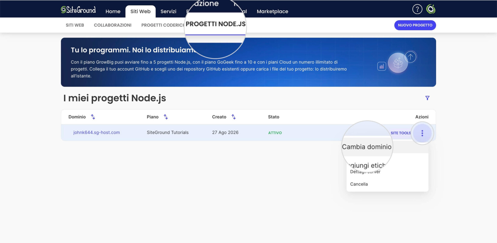This screenshot has height=243, width=497.
Task: Click the 27 Ago 2026 date cell
Action: coord(225,132)
